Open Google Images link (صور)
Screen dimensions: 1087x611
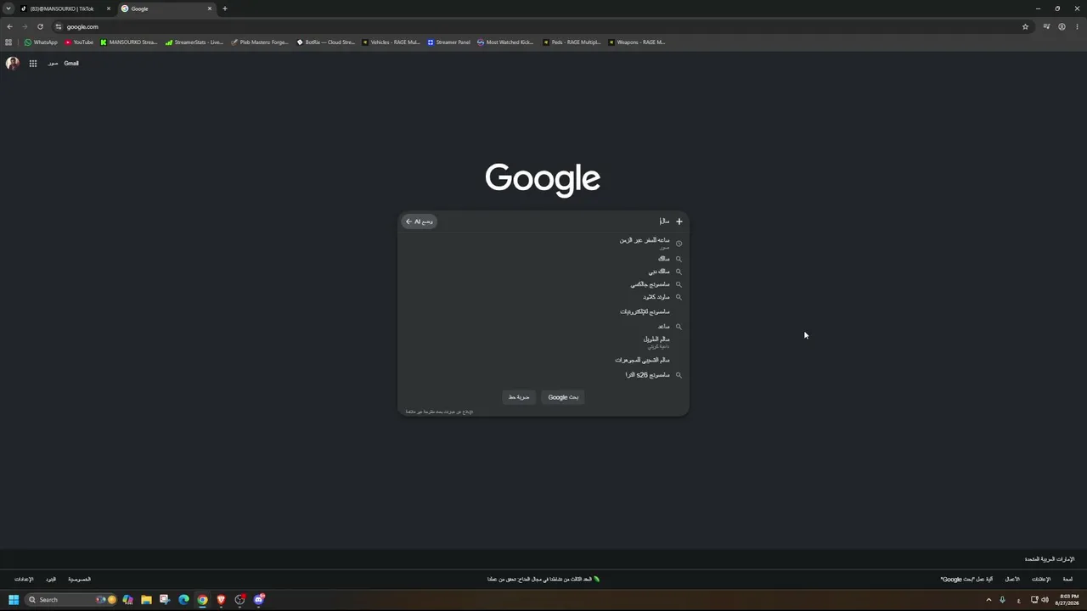coord(53,64)
